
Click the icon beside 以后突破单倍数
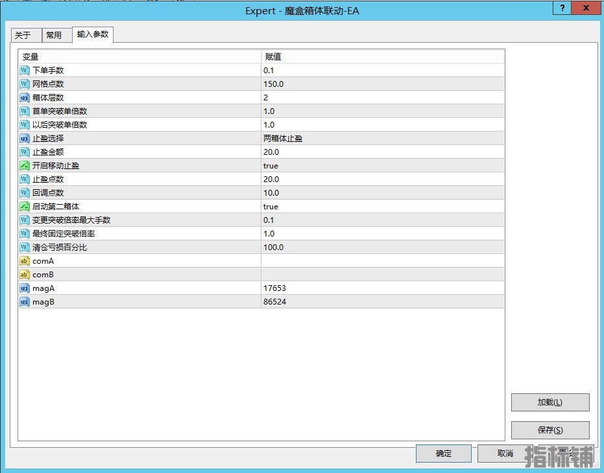point(24,124)
